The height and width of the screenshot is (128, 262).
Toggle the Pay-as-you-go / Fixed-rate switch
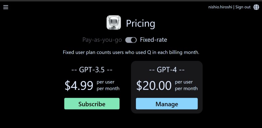coord(131,40)
